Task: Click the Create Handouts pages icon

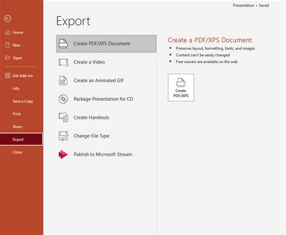Action: tap(63, 117)
